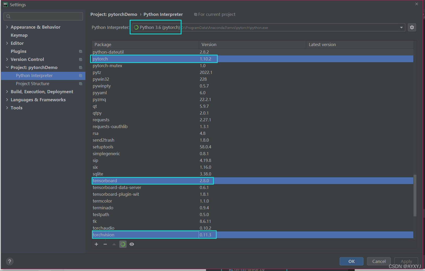Viewport: 425px width, 271px height.
Task: Expand the Version Control section
Action: click(x=7, y=59)
